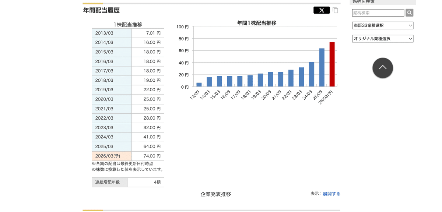Click the 24/03 bar in the chart
Viewport: 442px width, 212px height.
312,74
